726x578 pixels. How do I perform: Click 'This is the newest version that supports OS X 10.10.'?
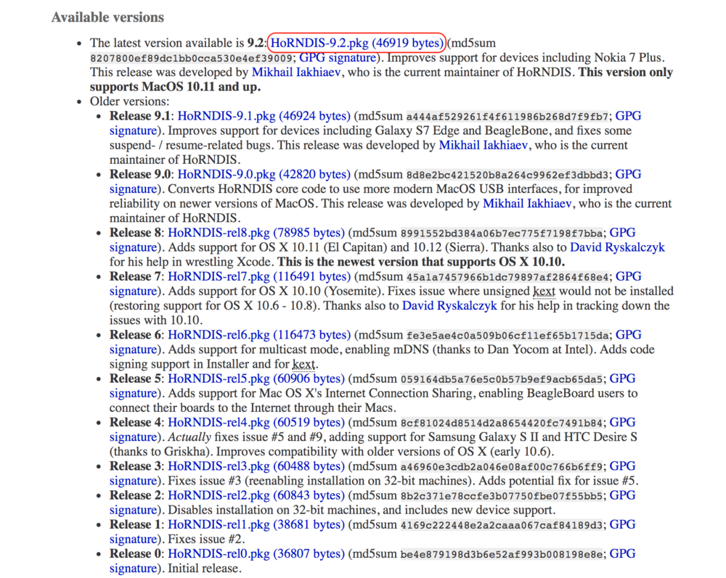[x=421, y=263]
